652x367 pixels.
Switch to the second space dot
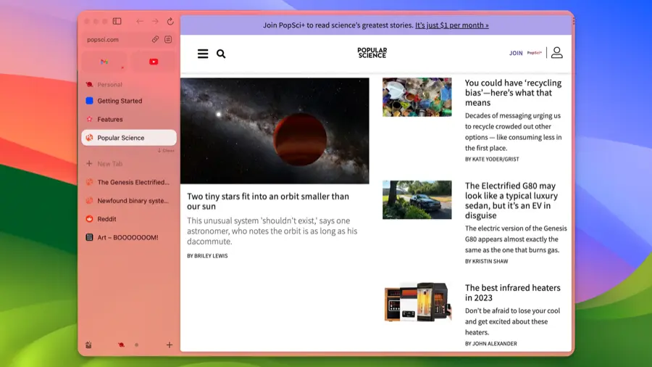pos(136,345)
